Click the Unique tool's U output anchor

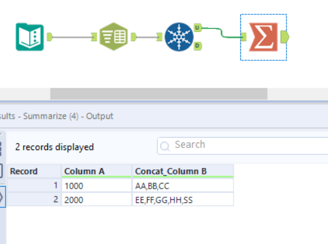tap(197, 27)
